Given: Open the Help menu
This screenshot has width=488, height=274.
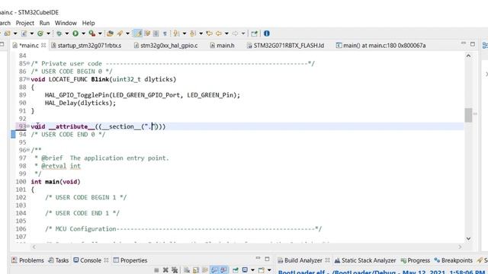Looking at the screenshot, I should pyautogui.click(x=88, y=23).
